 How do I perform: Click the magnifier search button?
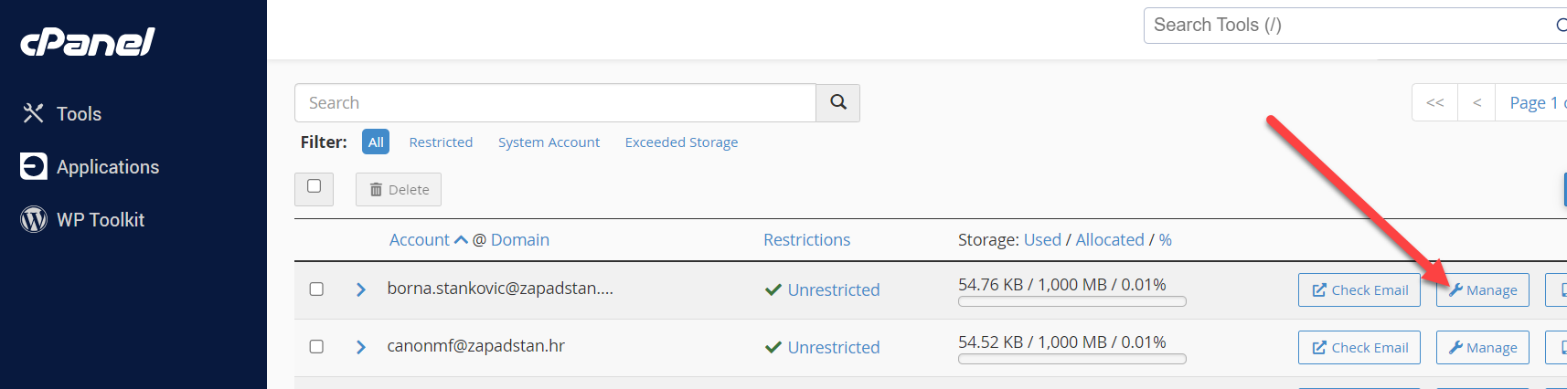[837, 102]
